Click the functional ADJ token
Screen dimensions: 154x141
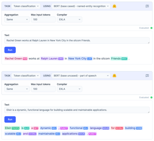tap(79, 128)
